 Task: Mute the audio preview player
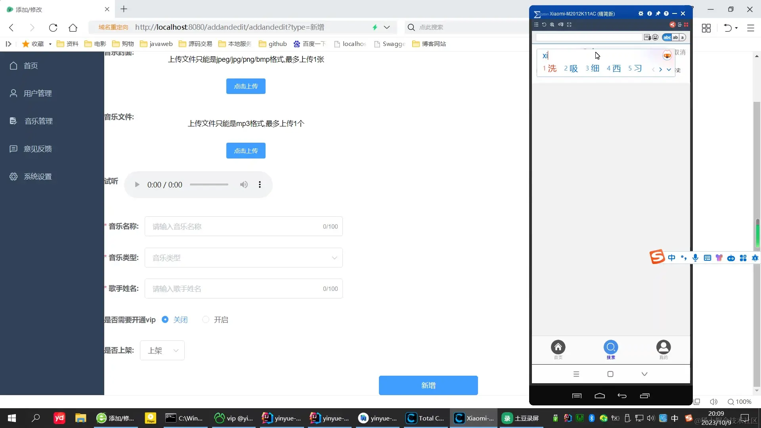[244, 185]
